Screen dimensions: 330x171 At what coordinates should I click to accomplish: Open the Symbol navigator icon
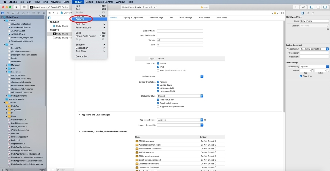click(x=13, y=13)
